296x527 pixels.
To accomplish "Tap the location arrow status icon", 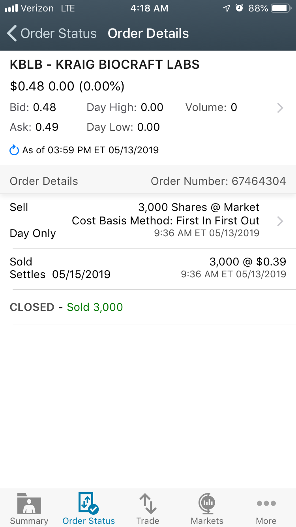I will (x=227, y=8).
